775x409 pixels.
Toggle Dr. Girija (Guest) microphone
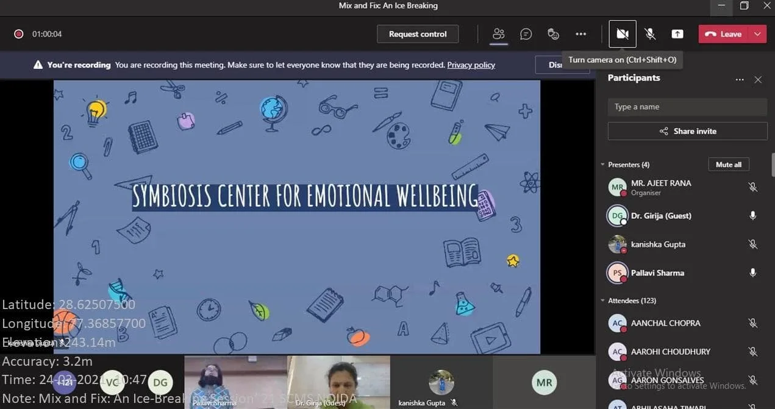[x=753, y=216]
